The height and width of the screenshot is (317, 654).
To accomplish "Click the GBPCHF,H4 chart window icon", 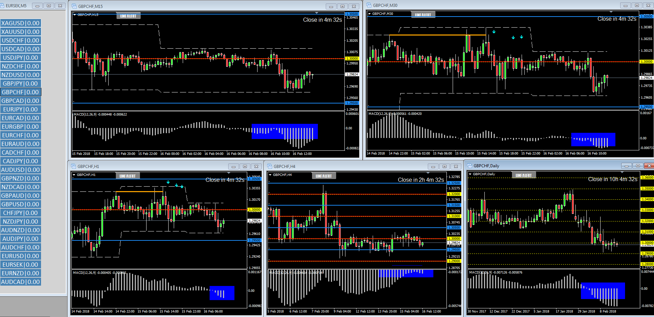I will pos(270,166).
